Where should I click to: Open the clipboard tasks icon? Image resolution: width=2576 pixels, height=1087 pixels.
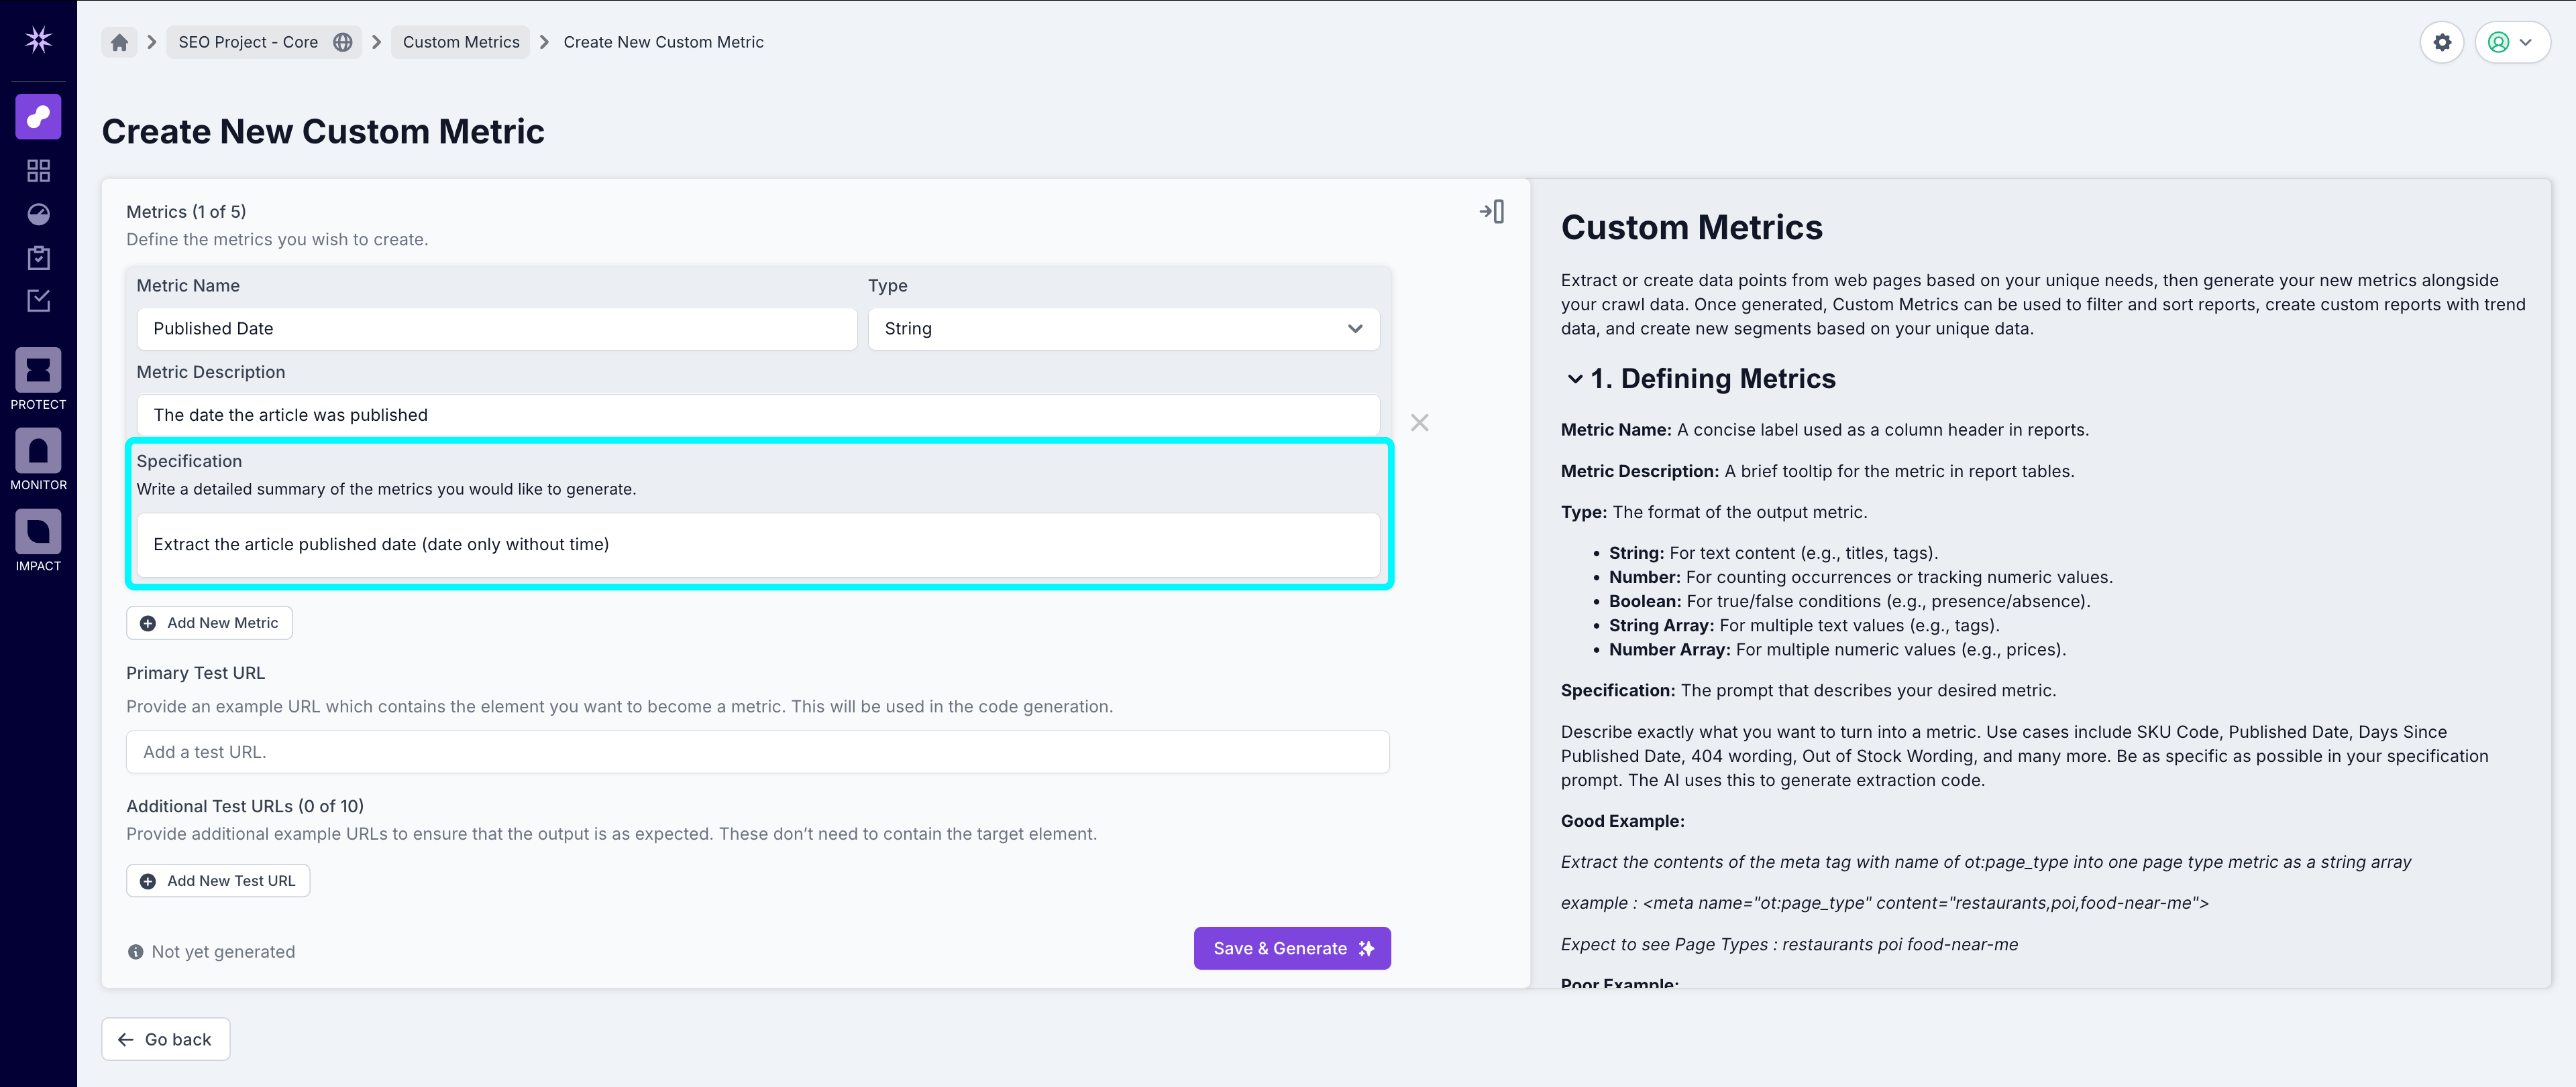(38, 258)
